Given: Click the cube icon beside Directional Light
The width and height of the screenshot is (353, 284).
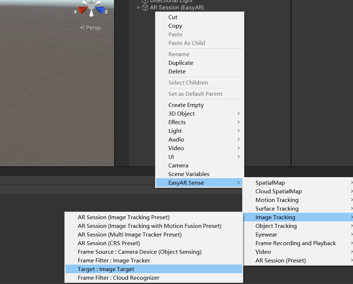Looking at the screenshot, I should (145, 1).
